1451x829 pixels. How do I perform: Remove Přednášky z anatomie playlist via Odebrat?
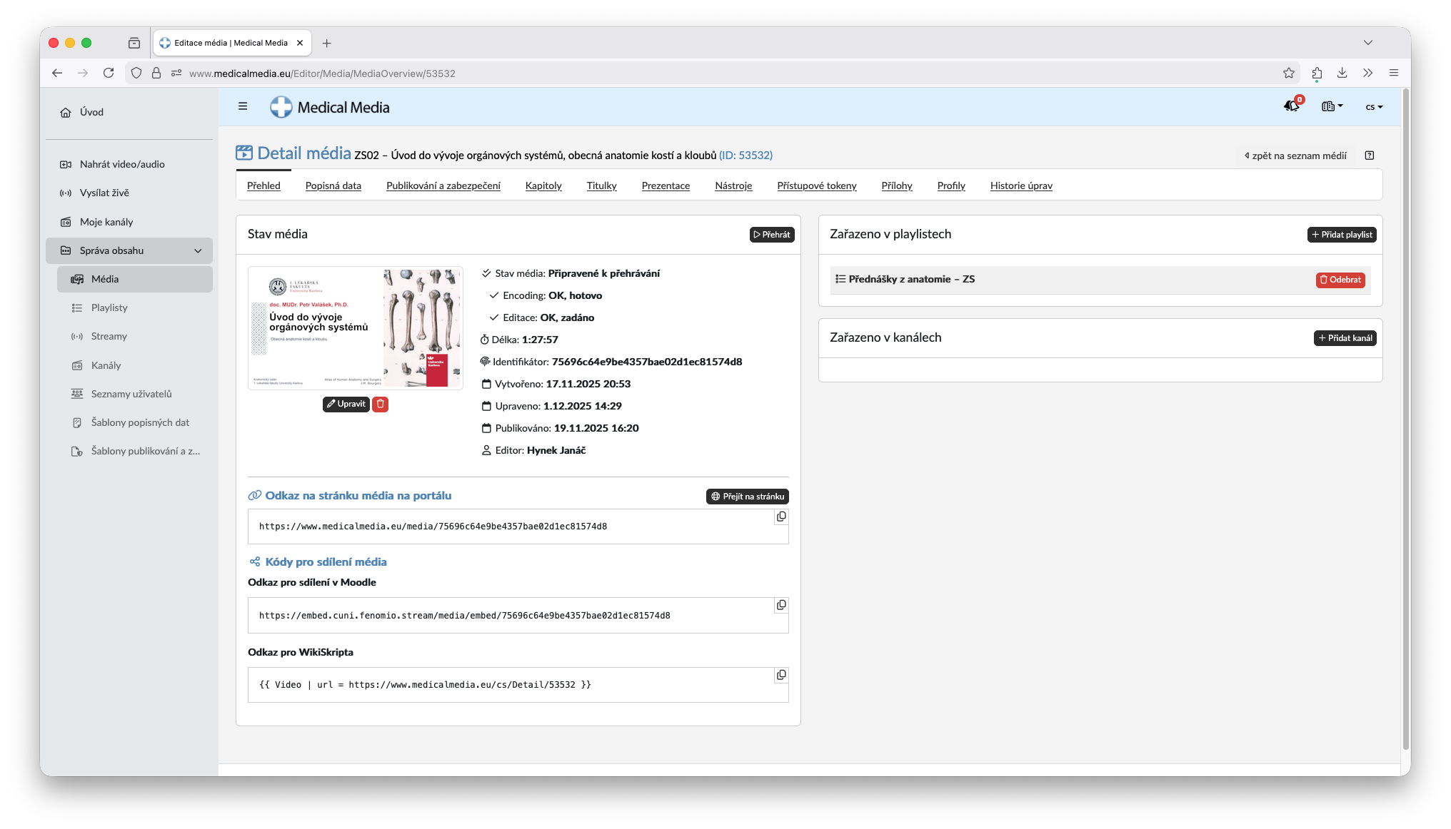1340,280
